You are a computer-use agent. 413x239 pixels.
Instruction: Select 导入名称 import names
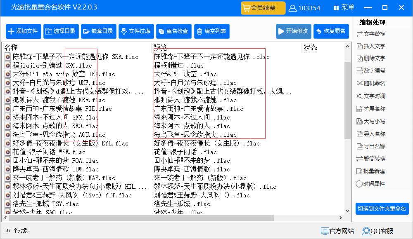(371, 134)
